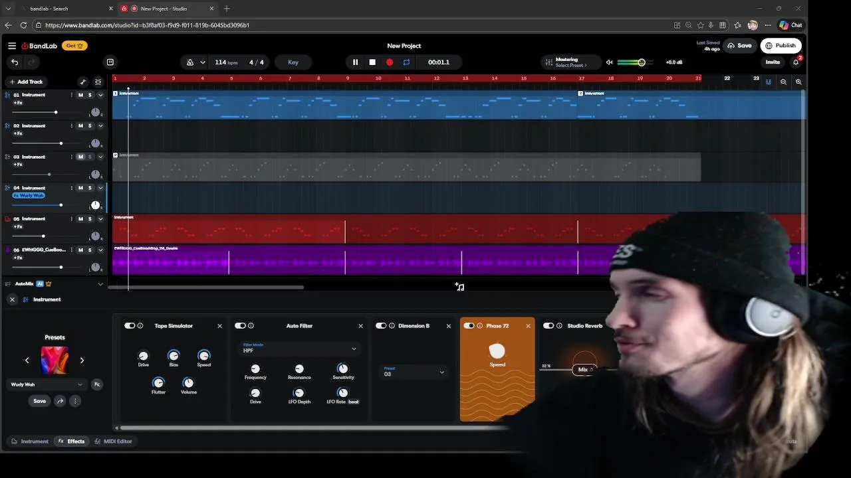Disable the Tape Simulator effect
This screenshot has width=851, height=478.
pos(129,326)
